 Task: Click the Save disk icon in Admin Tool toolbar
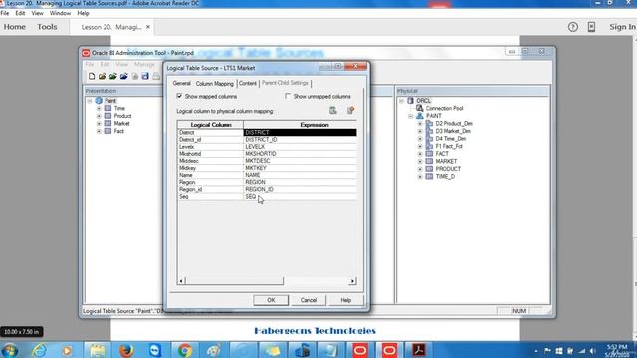click(145, 76)
